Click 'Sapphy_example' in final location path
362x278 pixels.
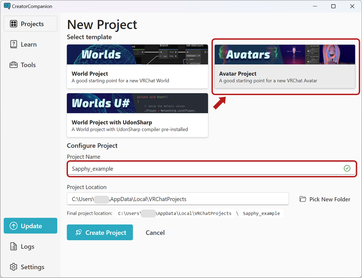pos(261,213)
